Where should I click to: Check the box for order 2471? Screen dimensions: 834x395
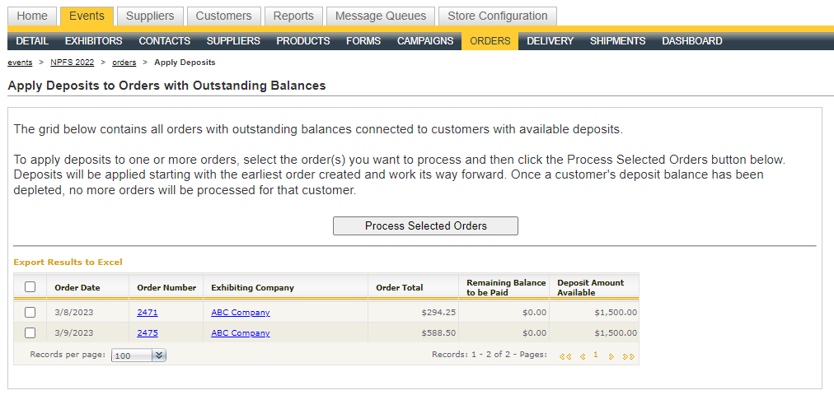[x=30, y=312]
